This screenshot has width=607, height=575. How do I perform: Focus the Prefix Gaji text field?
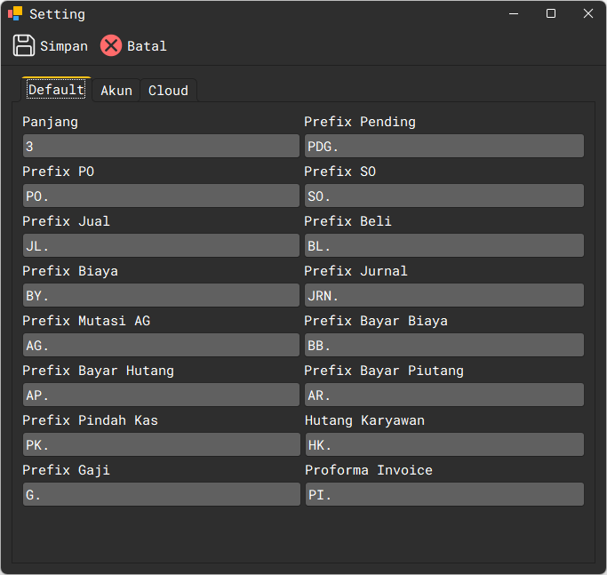(x=161, y=495)
